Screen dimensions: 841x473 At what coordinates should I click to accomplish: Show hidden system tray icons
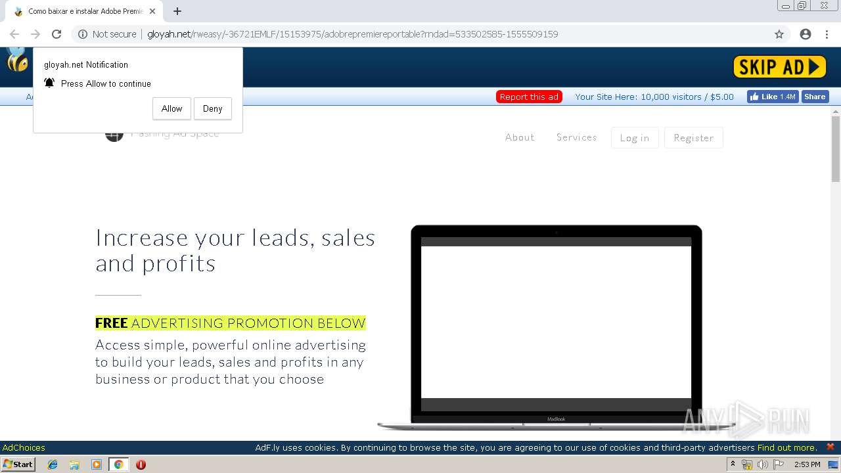tap(733, 464)
